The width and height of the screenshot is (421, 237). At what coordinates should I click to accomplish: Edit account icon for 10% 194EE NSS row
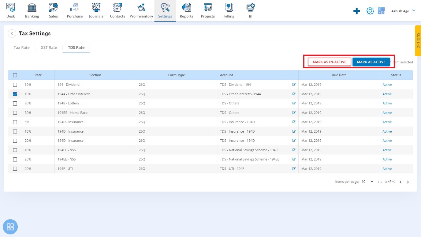[294, 150]
